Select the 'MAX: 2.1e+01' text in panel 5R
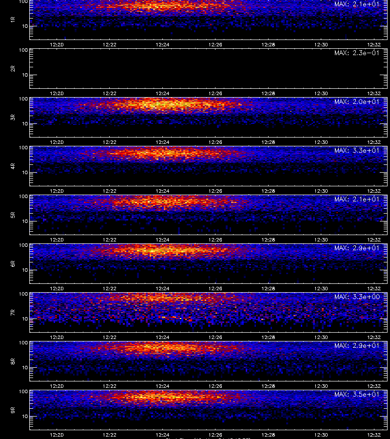The image size is (390, 439). click(357, 199)
